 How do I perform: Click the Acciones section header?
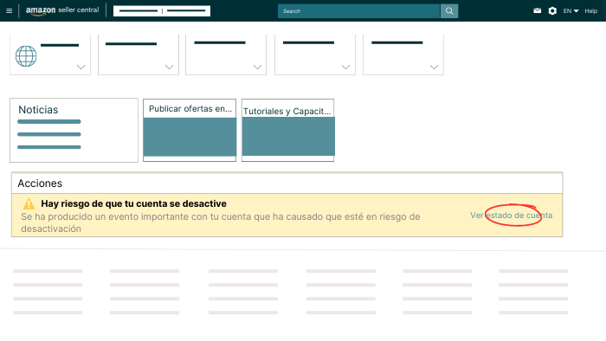pos(287,183)
